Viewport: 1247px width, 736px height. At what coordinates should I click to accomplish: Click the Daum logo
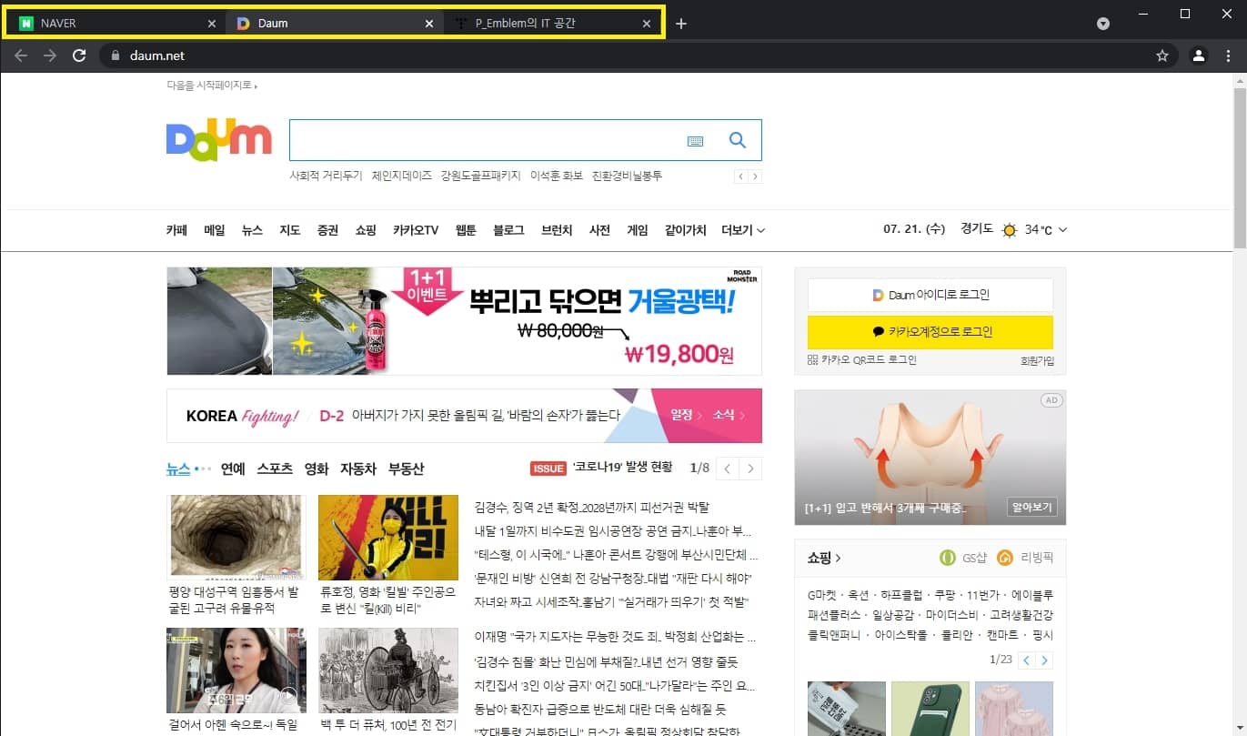[218, 138]
